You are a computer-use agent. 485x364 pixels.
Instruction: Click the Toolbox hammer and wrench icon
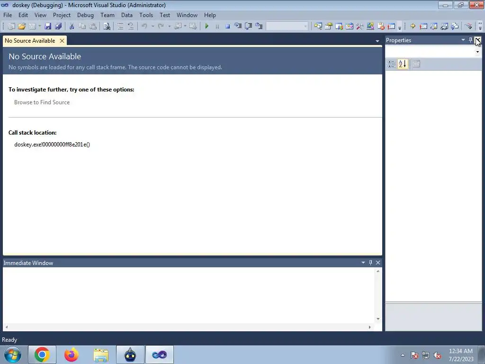tap(360, 27)
